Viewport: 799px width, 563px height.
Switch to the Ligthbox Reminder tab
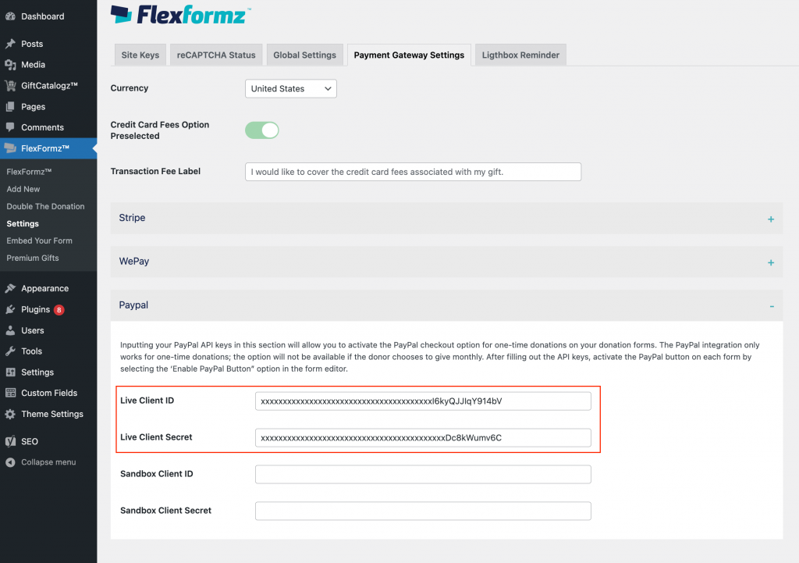(520, 55)
